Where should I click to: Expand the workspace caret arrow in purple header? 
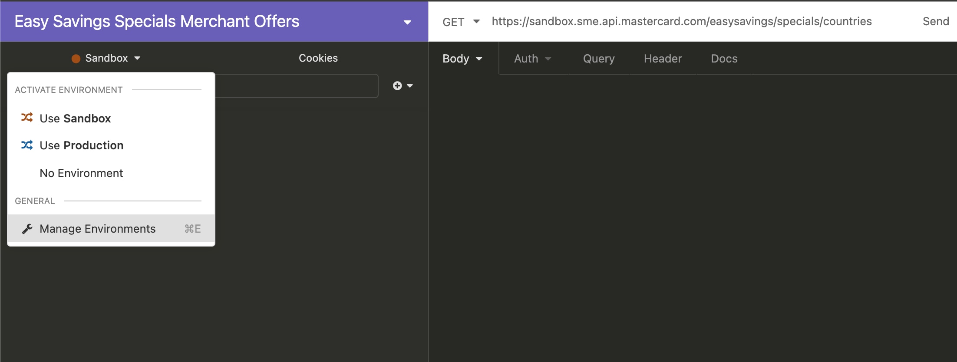pyautogui.click(x=407, y=22)
